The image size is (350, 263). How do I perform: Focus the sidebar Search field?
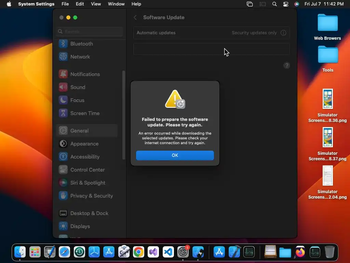(90, 31)
